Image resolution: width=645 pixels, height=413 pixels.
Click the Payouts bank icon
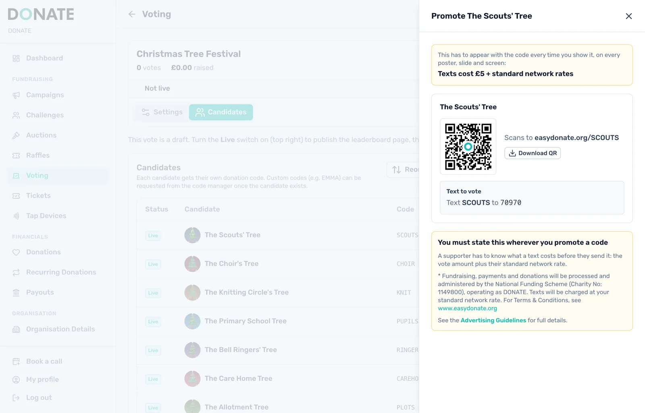point(16,293)
